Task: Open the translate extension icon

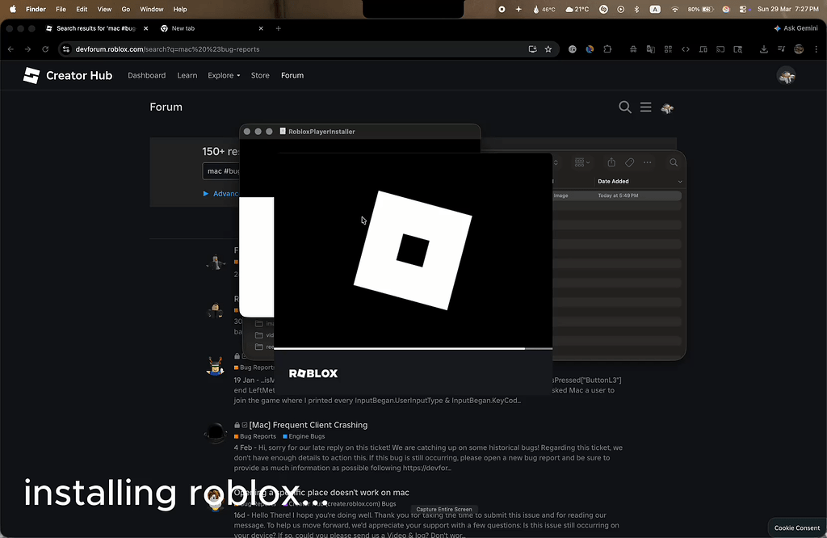Action: [x=651, y=49]
